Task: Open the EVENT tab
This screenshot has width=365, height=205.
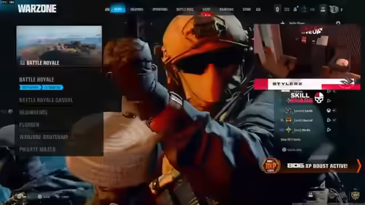Action: tap(206, 9)
